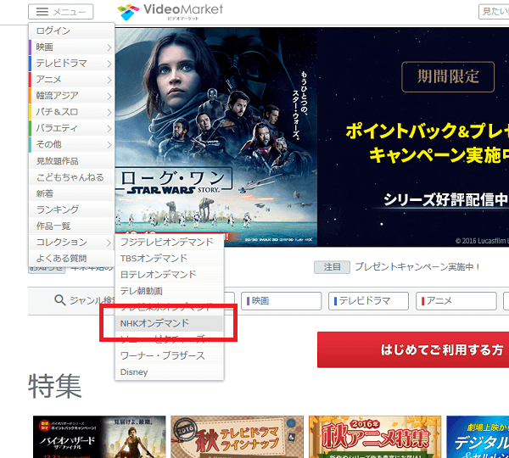
Task: Open the デジタル feature thumbnail
Action: pyautogui.click(x=478, y=437)
